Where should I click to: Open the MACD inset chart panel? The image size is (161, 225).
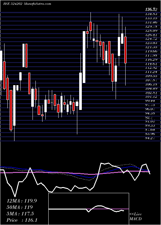(89, 209)
